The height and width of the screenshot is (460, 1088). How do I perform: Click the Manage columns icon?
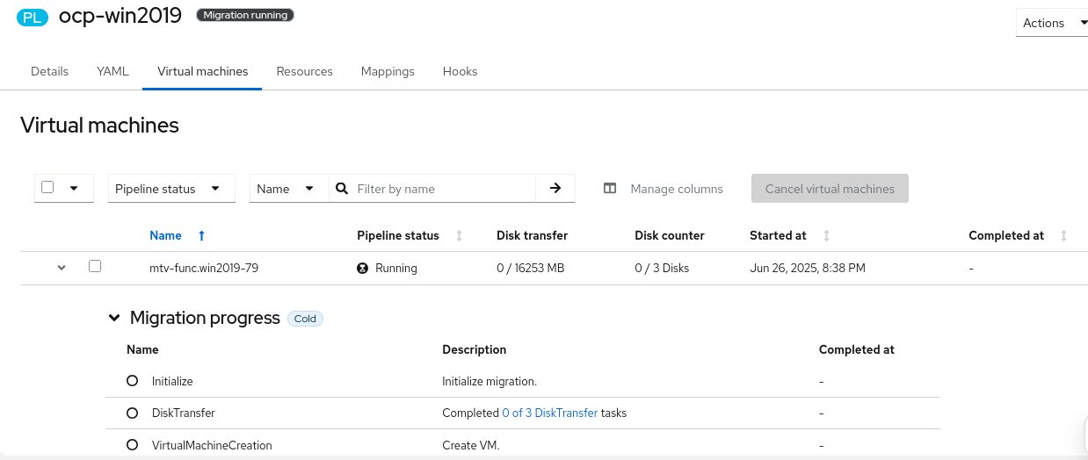610,189
